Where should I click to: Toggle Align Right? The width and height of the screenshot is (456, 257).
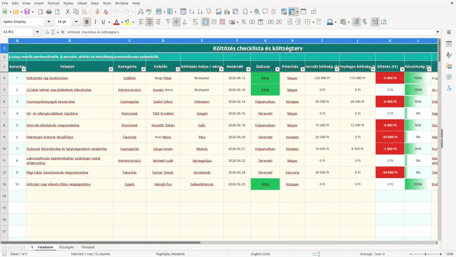click(x=158, y=22)
